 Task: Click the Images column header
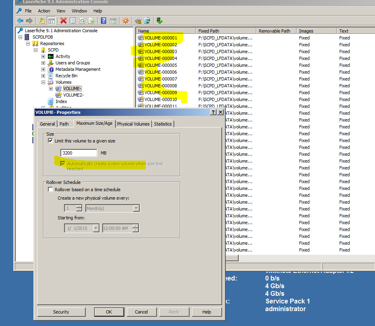(x=316, y=31)
